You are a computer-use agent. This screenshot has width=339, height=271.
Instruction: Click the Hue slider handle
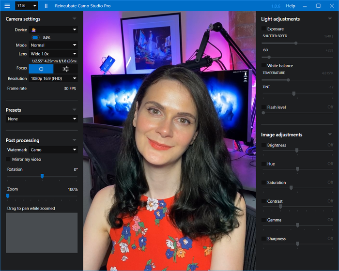coord(298,169)
